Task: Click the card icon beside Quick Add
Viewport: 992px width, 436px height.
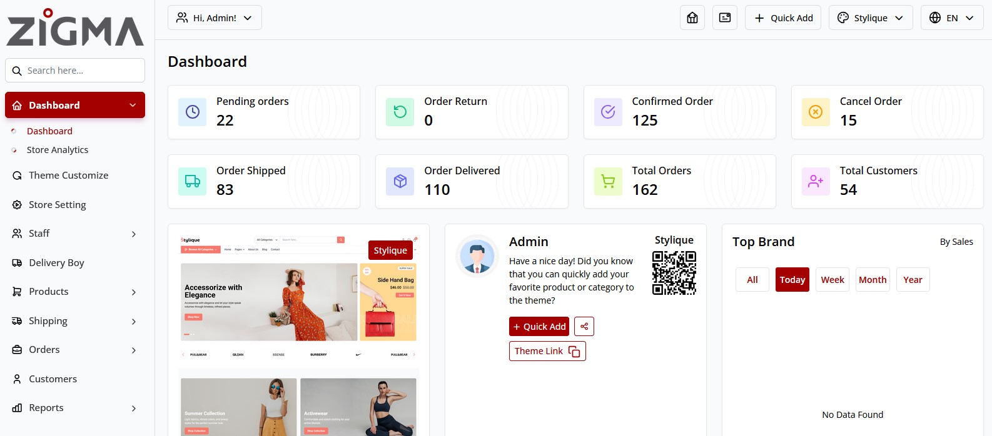Action: tap(725, 18)
